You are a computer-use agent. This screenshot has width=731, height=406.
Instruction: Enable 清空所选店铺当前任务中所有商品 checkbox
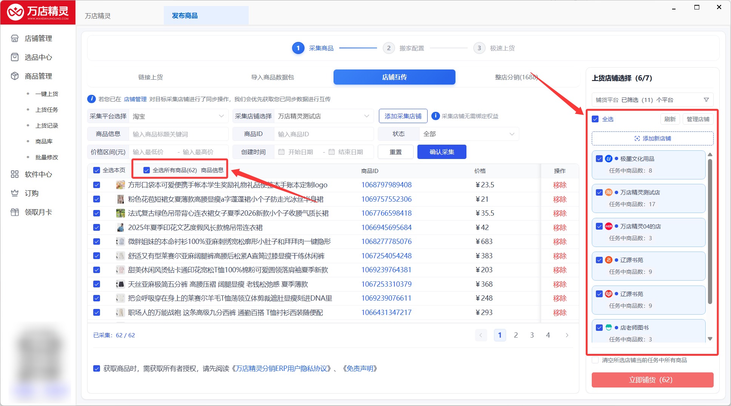tap(596, 360)
